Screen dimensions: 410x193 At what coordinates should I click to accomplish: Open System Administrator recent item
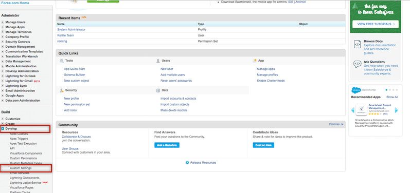click(71, 29)
